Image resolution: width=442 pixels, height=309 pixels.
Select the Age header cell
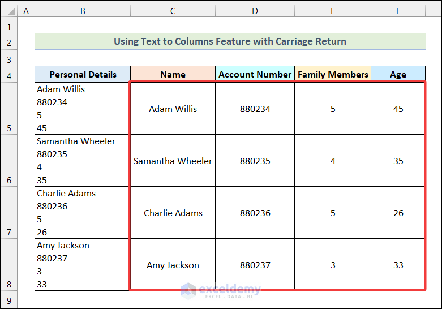coord(398,75)
